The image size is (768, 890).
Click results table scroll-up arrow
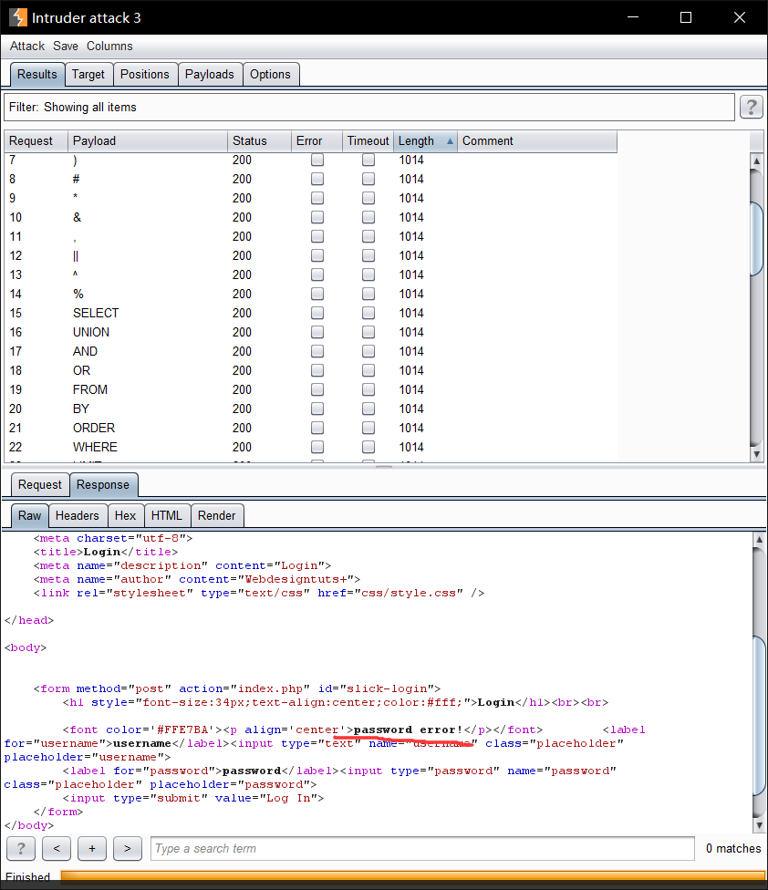click(x=756, y=160)
